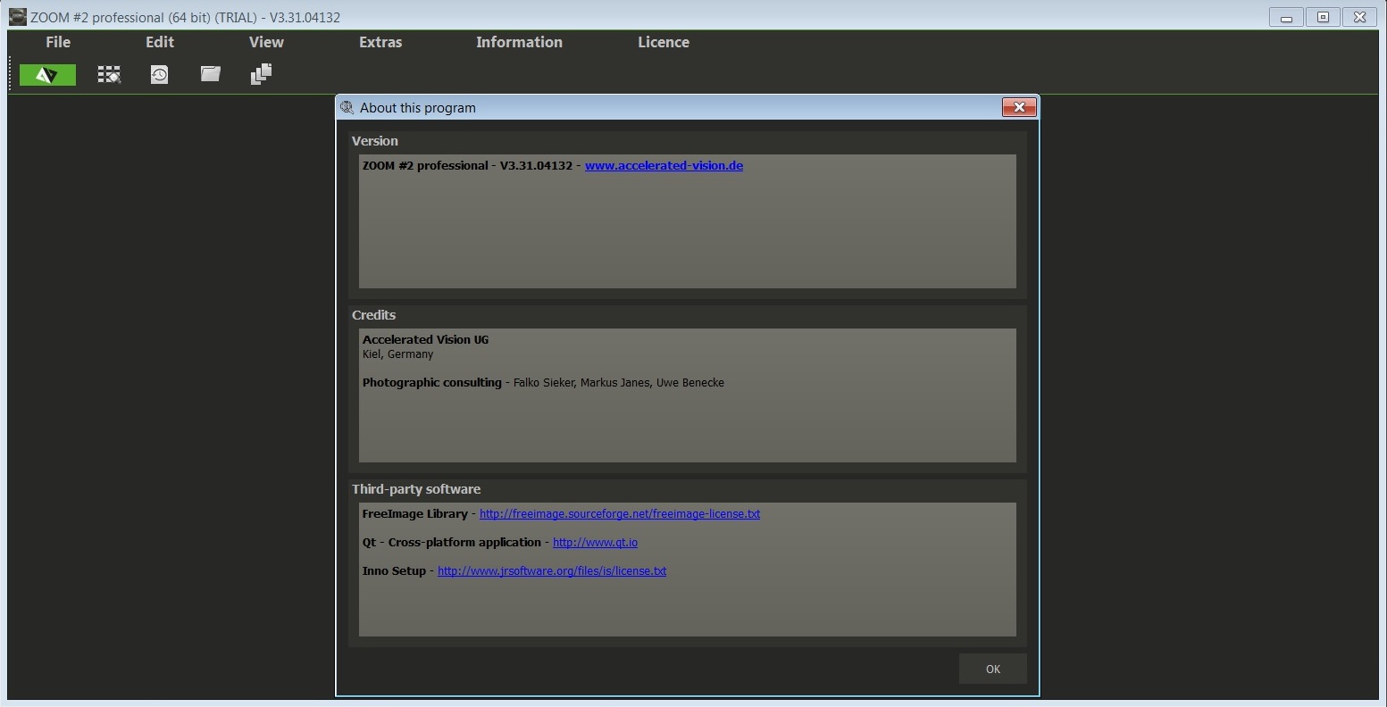Visit the http://www.qt.io link
Image resolution: width=1387 pixels, height=707 pixels.
click(595, 543)
